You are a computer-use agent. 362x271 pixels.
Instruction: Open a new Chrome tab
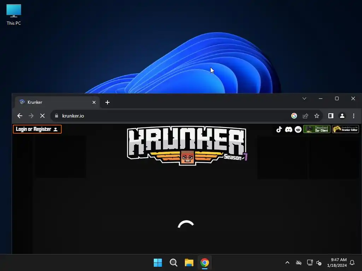coord(107,102)
